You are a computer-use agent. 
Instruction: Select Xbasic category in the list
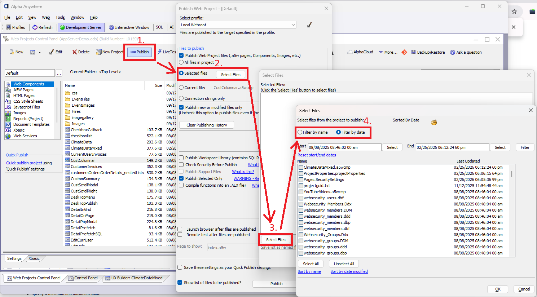coord(19,130)
